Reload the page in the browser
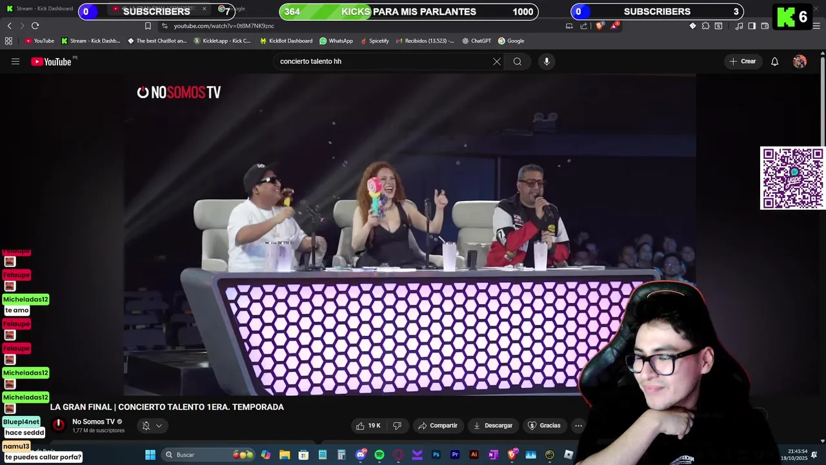The image size is (826, 465). coord(35,26)
